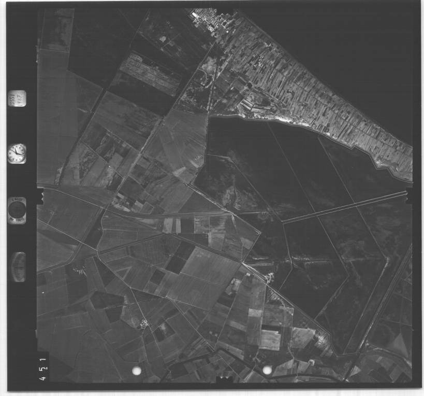Click the fiducial notch on the bottom edge
Image resolution: width=424 pixels, height=396 pixels.
225,381
